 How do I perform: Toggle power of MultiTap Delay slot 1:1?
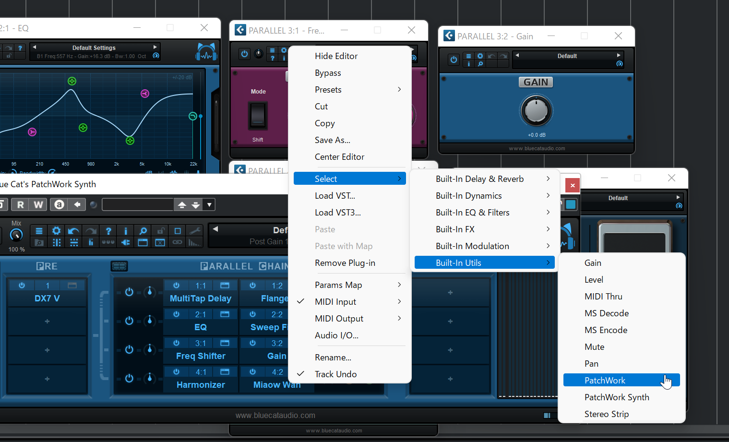(176, 285)
